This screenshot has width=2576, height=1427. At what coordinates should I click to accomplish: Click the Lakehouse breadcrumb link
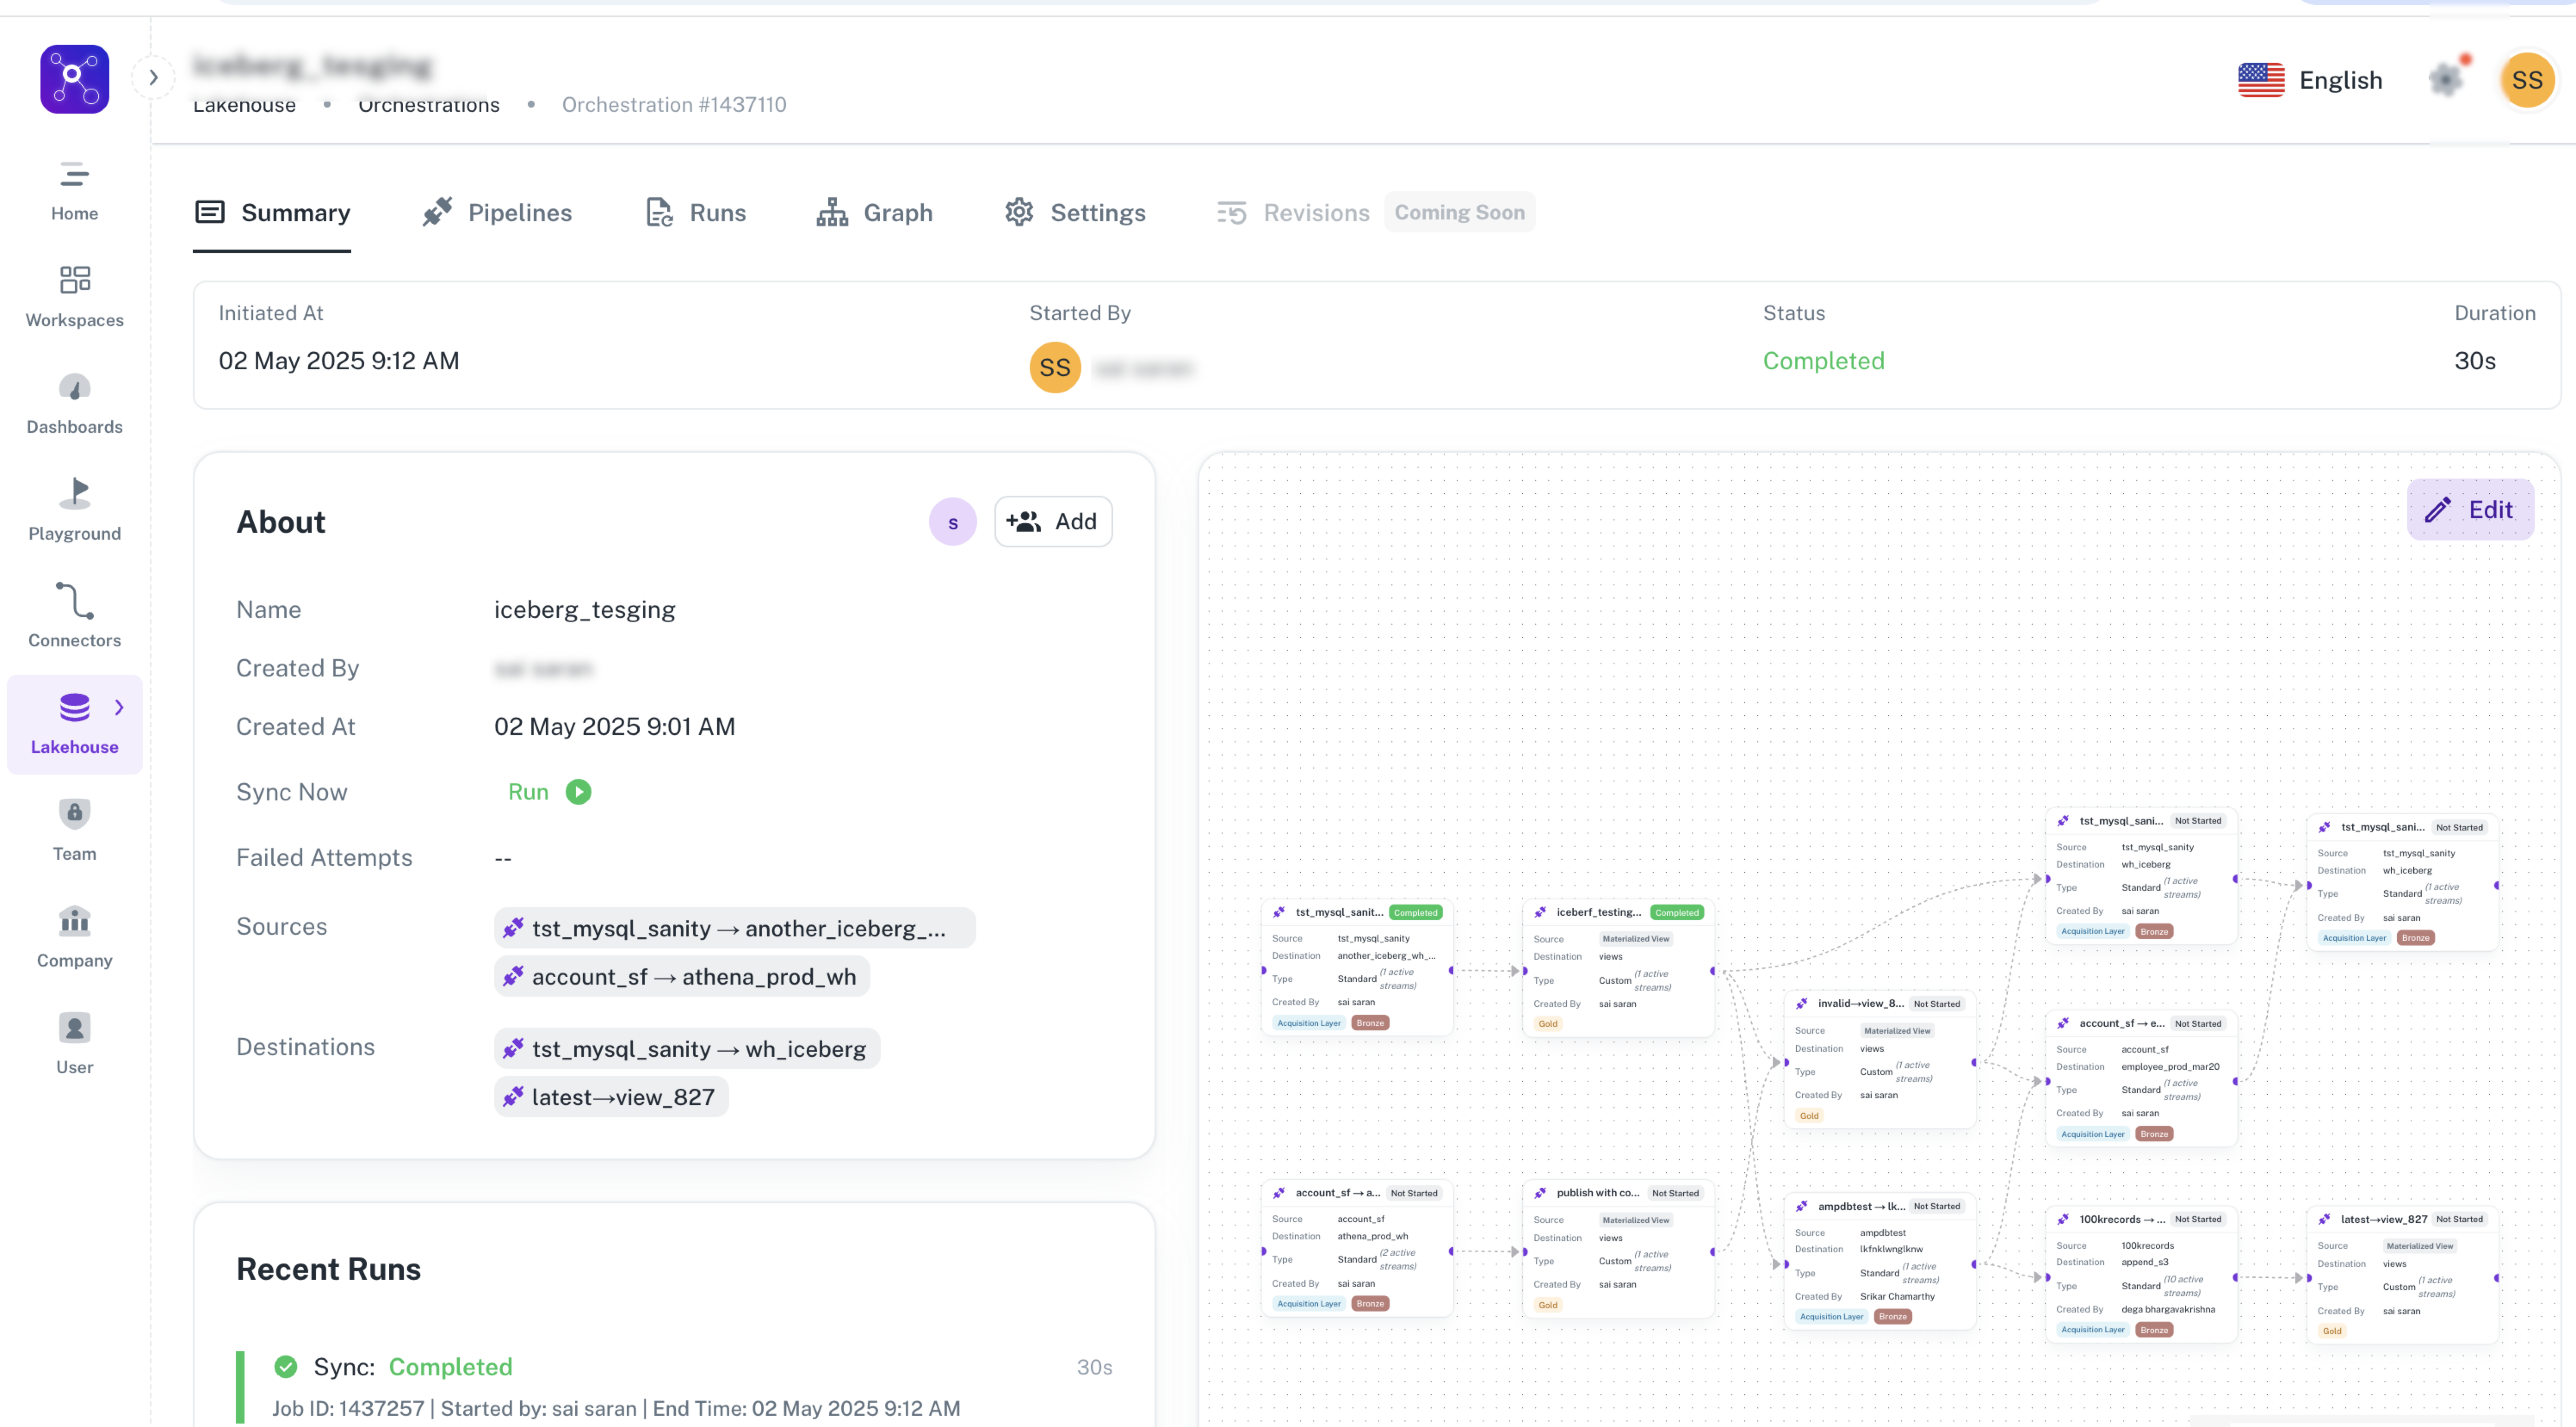coord(244,105)
